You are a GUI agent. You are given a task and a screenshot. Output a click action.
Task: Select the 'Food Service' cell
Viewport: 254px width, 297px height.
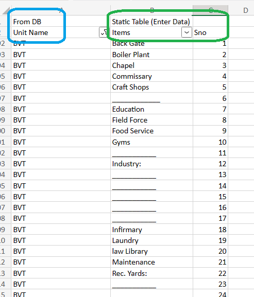coord(151,131)
